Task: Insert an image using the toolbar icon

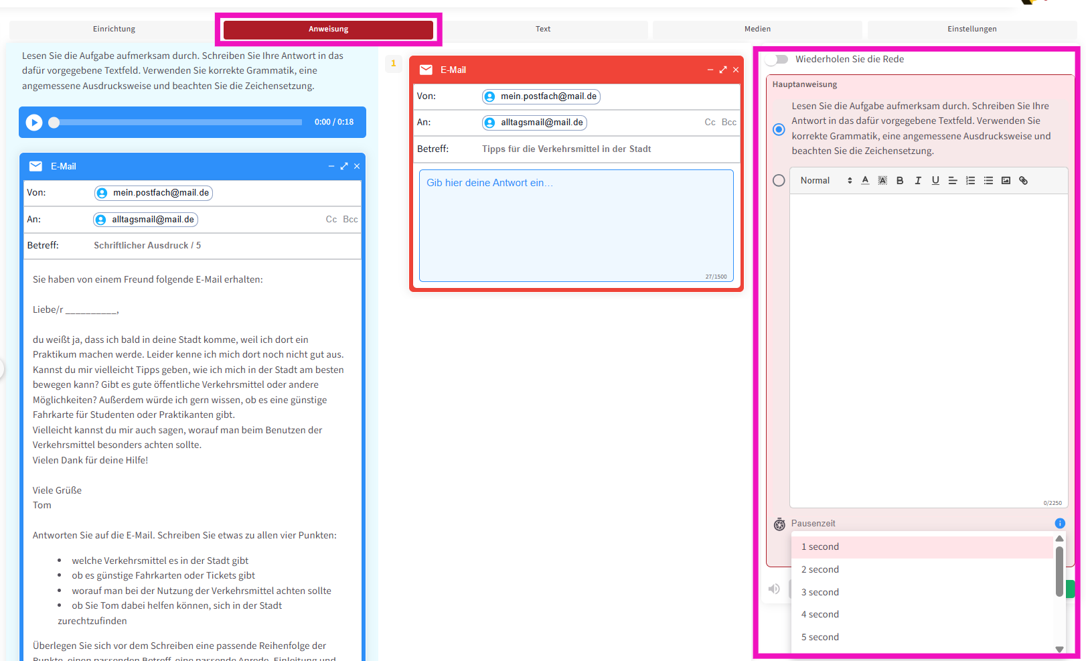Action: 1006,181
